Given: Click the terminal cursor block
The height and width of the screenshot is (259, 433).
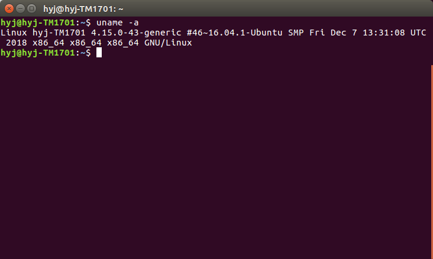Looking at the screenshot, I should pos(99,53).
